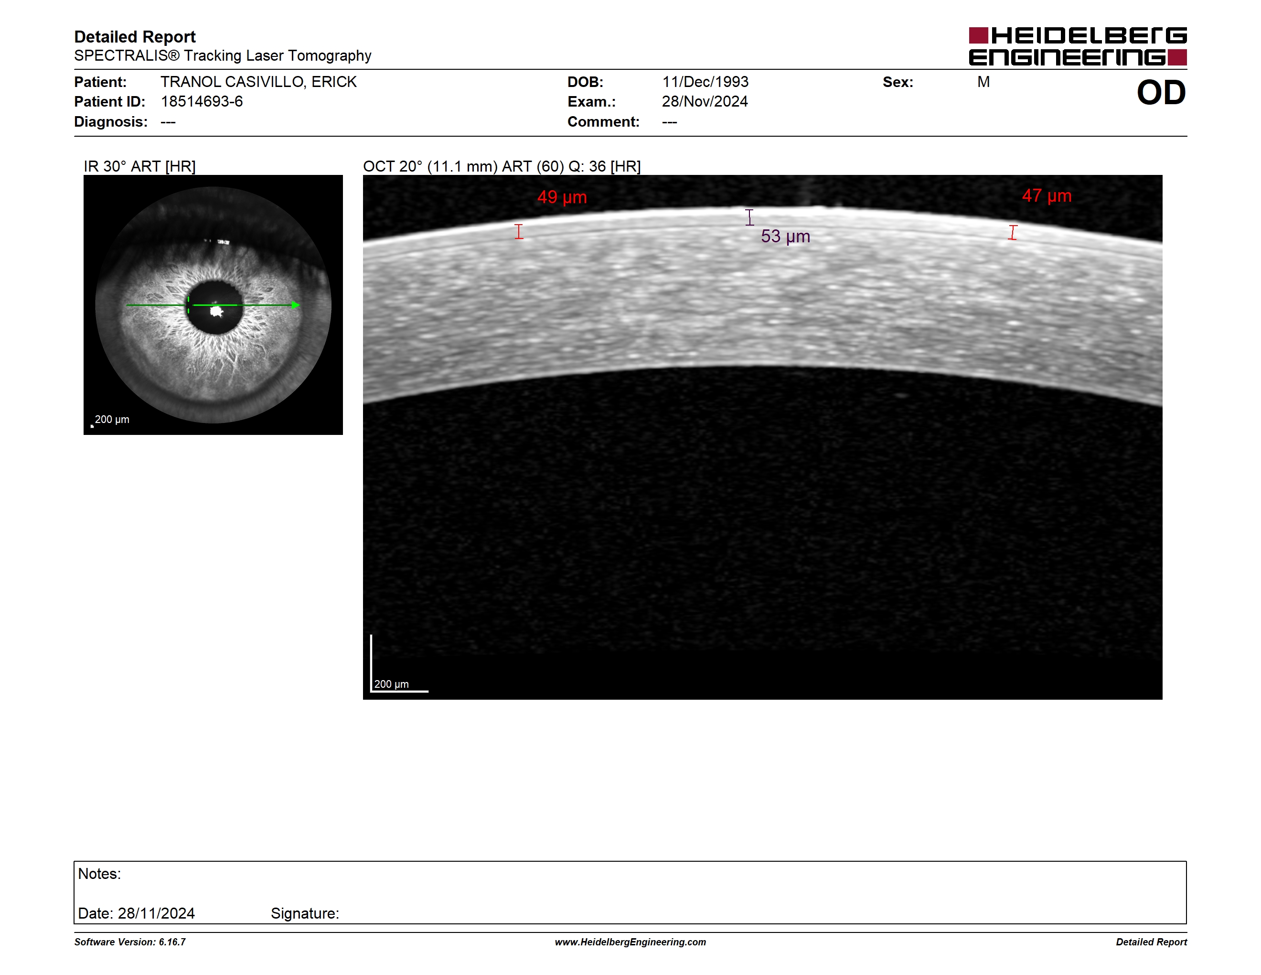Click the OCT 20° (11.1 mm) ART caption

coord(502,166)
